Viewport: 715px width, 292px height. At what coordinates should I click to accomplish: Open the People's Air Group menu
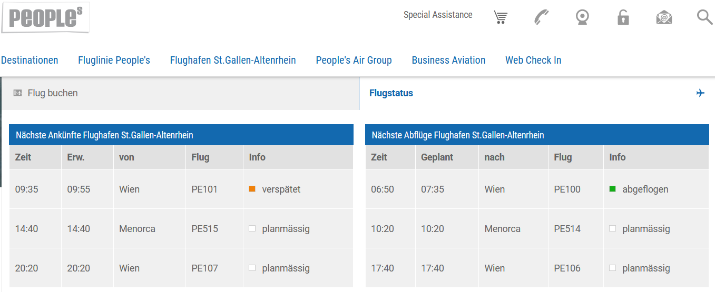click(x=354, y=60)
